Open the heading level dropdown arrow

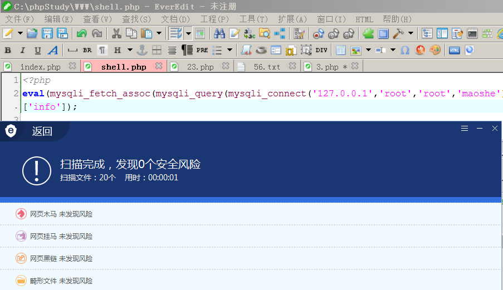click(x=130, y=50)
